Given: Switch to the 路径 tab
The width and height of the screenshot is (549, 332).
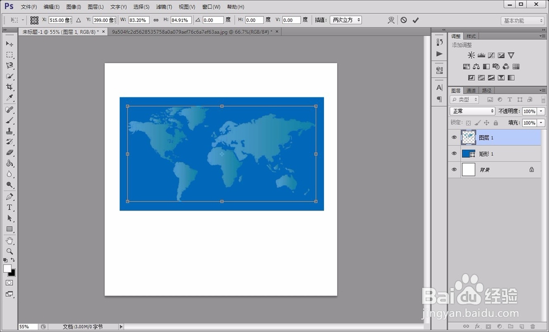Looking at the screenshot, I should click(x=486, y=91).
